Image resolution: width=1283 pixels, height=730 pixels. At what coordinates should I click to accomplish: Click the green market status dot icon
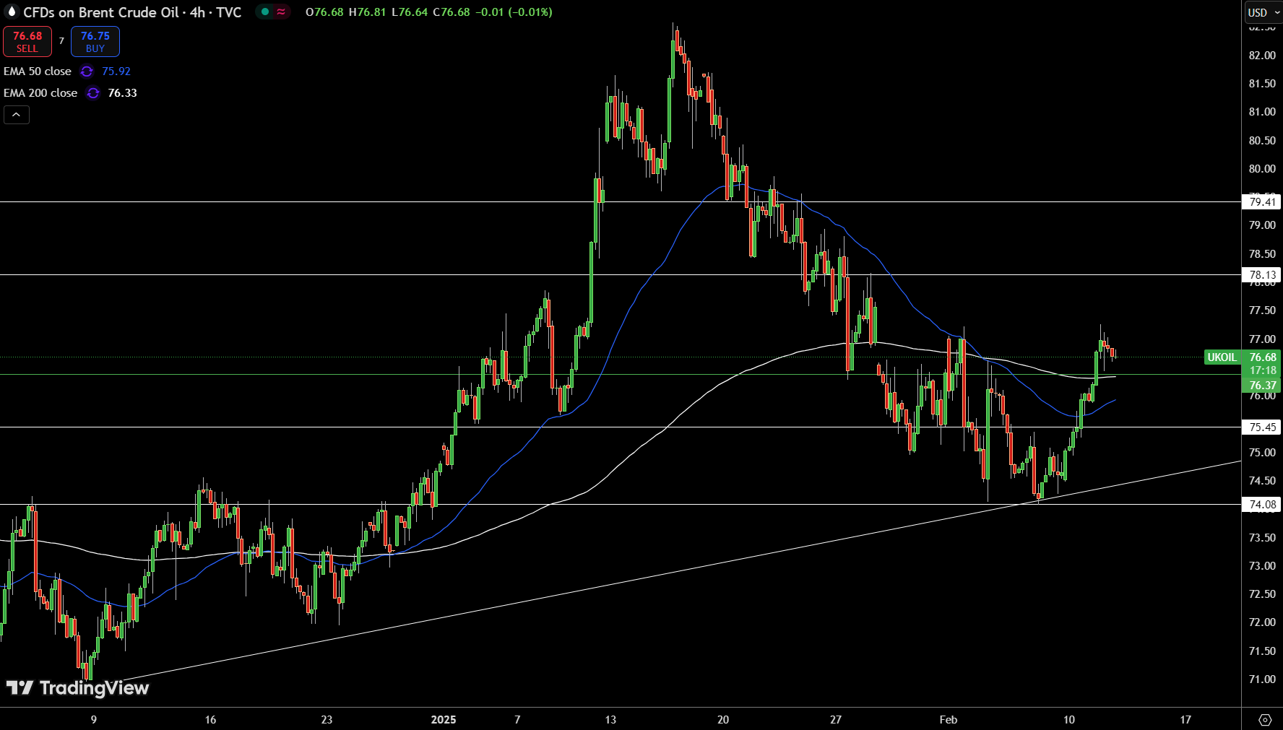click(265, 12)
